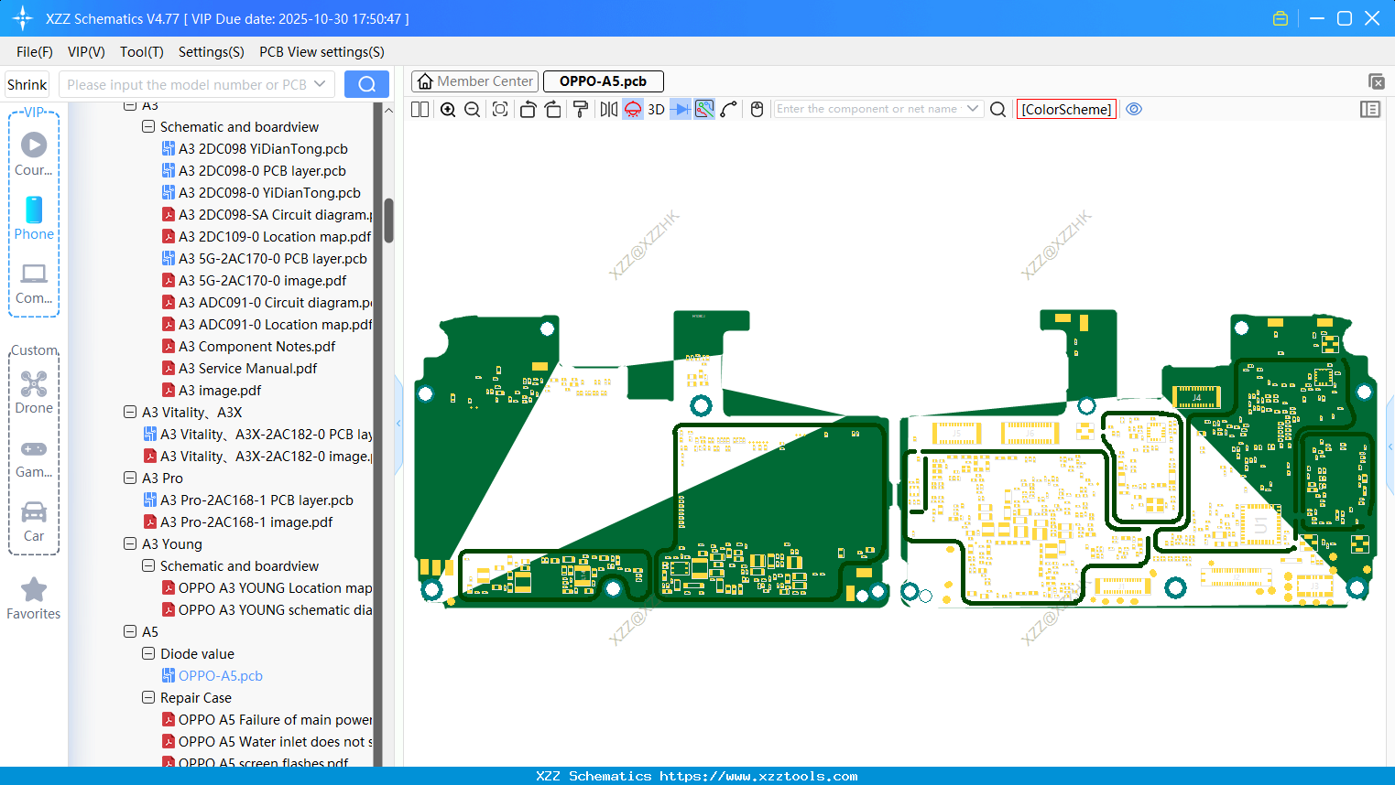Open the Tool(T) menu

pos(142,52)
